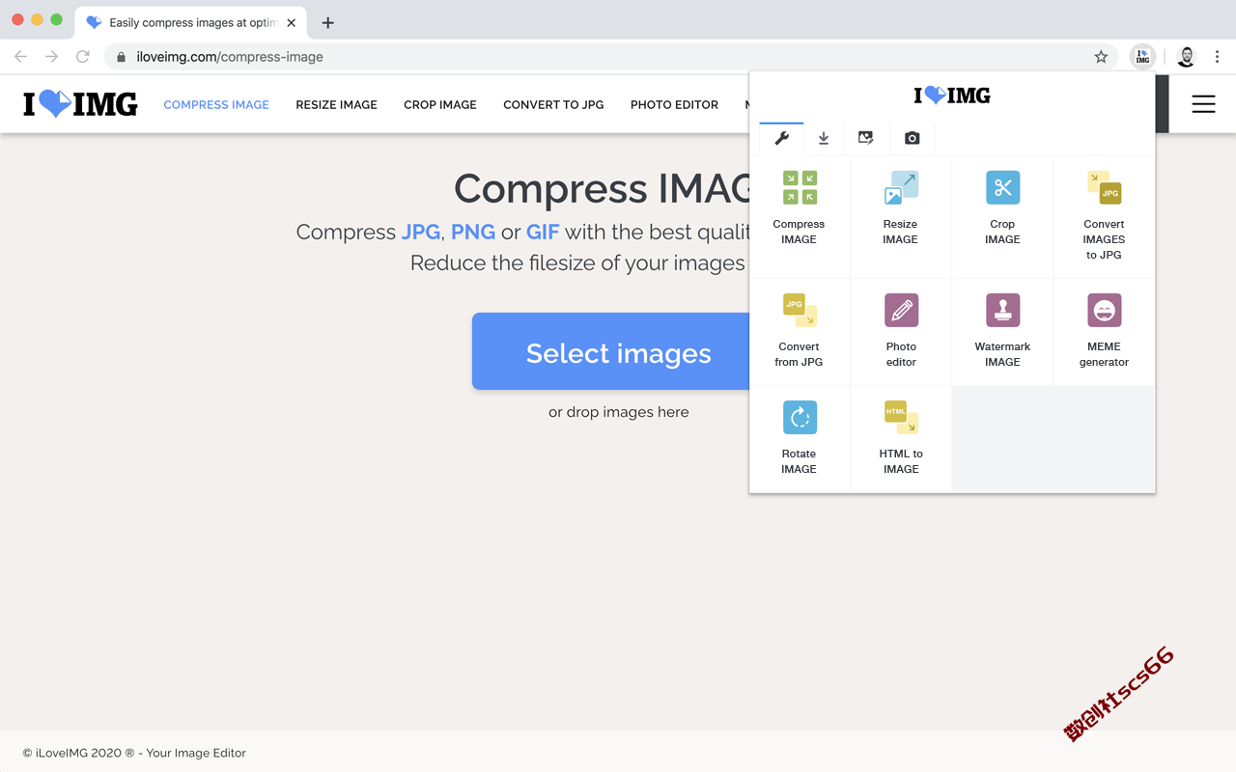Open RESIZE IMAGE in site navigation
Screen dimensions: 1236x772
point(336,104)
